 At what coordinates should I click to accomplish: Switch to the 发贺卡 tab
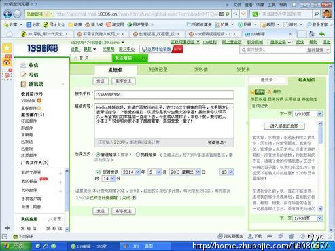pos(243,70)
